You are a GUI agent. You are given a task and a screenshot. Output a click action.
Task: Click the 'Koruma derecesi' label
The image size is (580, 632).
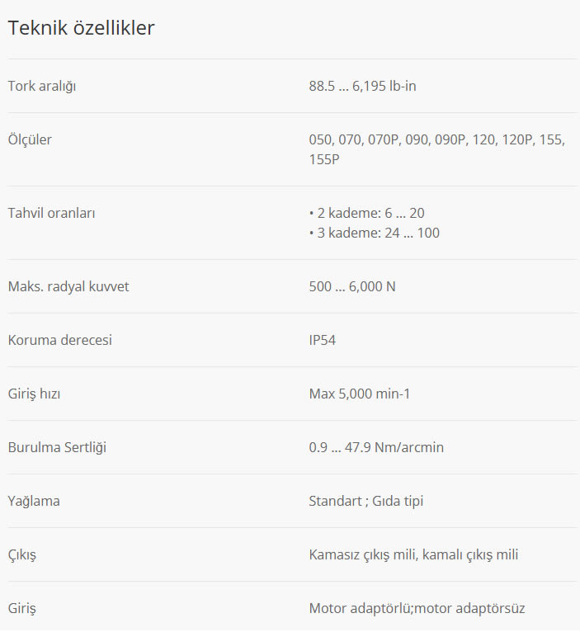(59, 340)
